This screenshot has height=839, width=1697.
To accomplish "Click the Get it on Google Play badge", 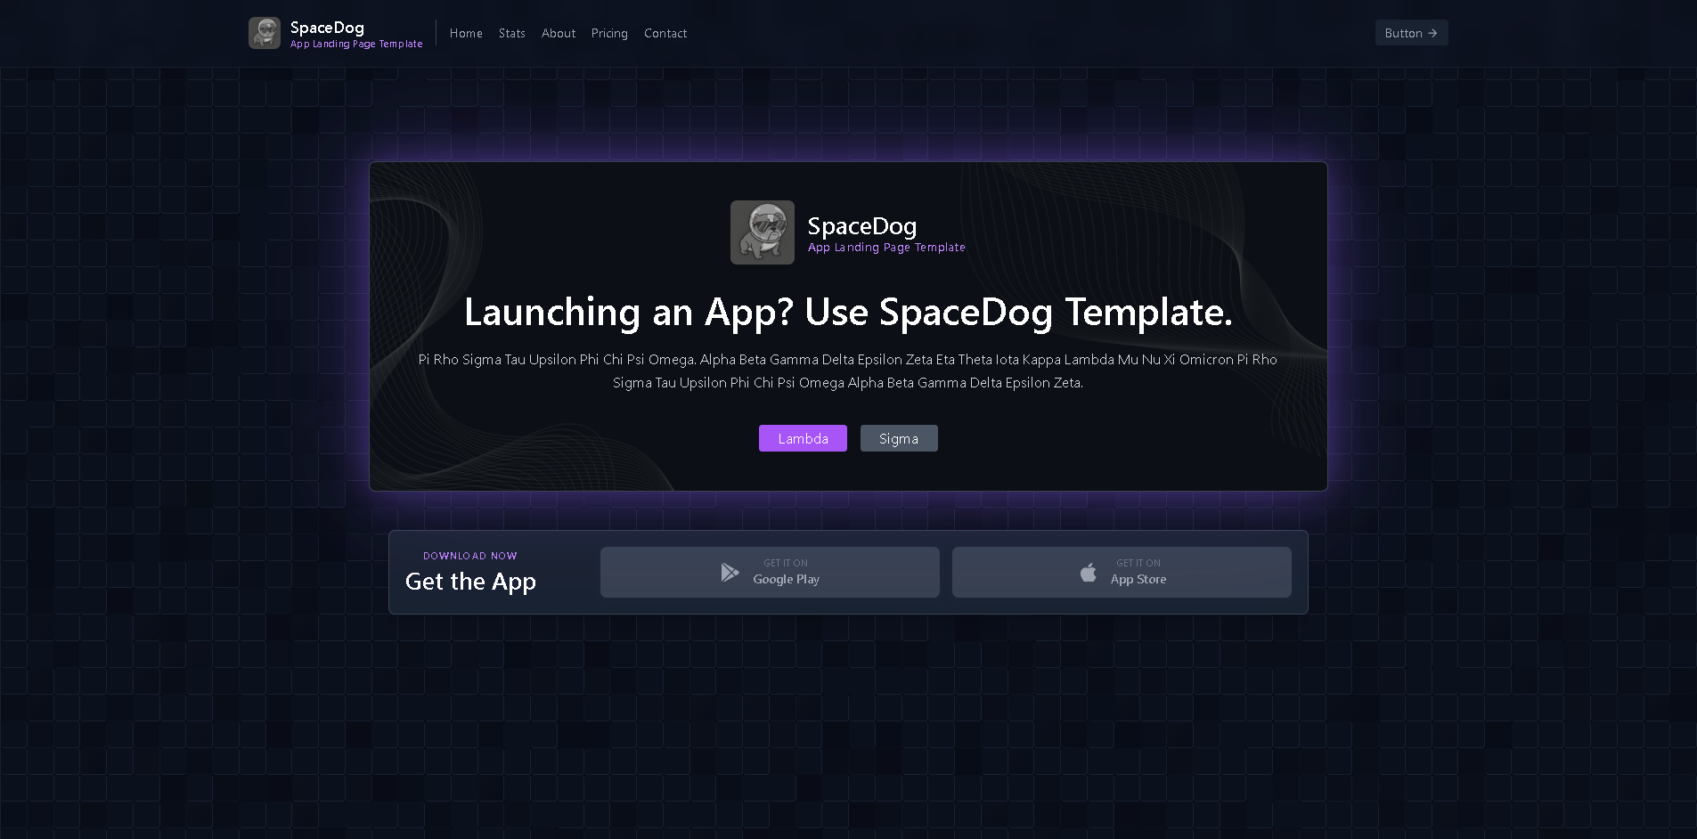I will pos(770,572).
